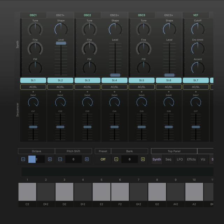This screenshot has height=224, width=224.
Task: Switch top panel to Seq
Action: pyautogui.click(x=168, y=159)
